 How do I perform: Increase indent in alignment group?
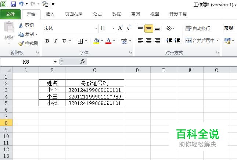(x=177, y=41)
